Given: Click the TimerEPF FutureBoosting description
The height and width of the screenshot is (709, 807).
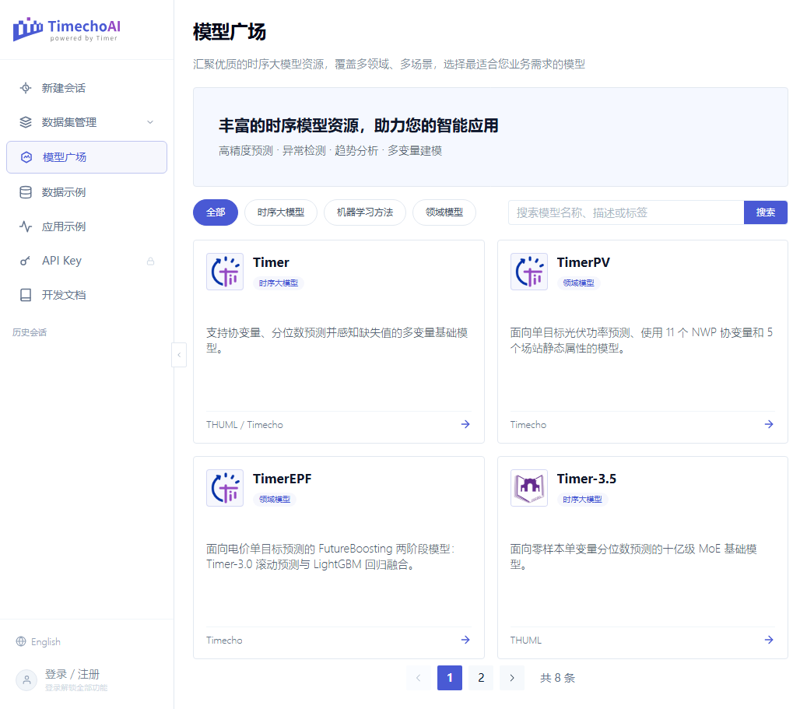Looking at the screenshot, I should [331, 556].
